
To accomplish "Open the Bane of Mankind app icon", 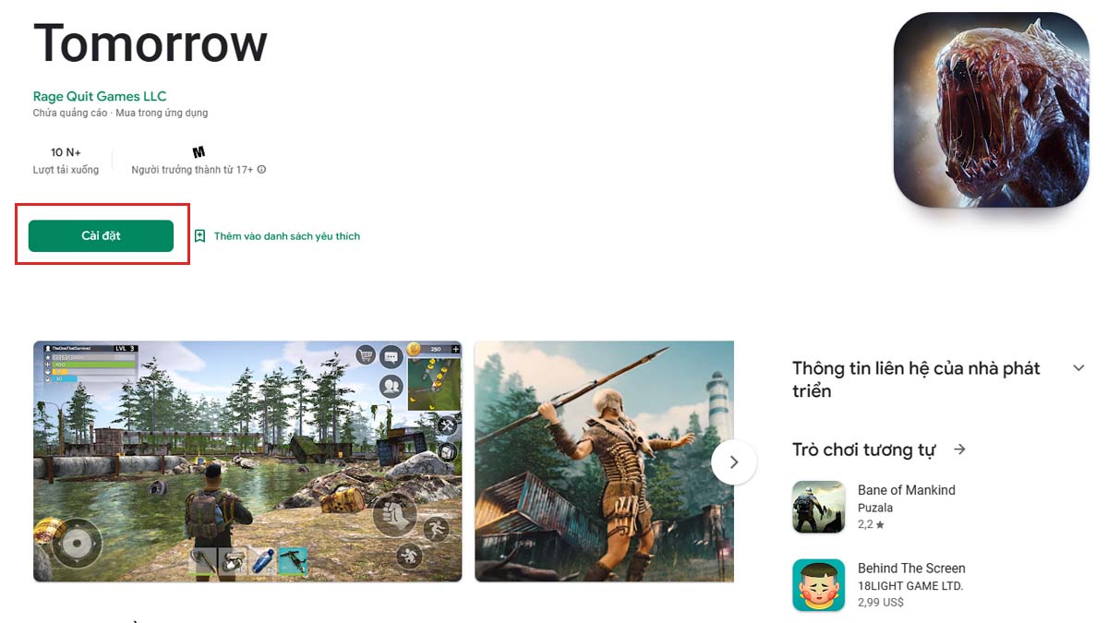I will (818, 507).
